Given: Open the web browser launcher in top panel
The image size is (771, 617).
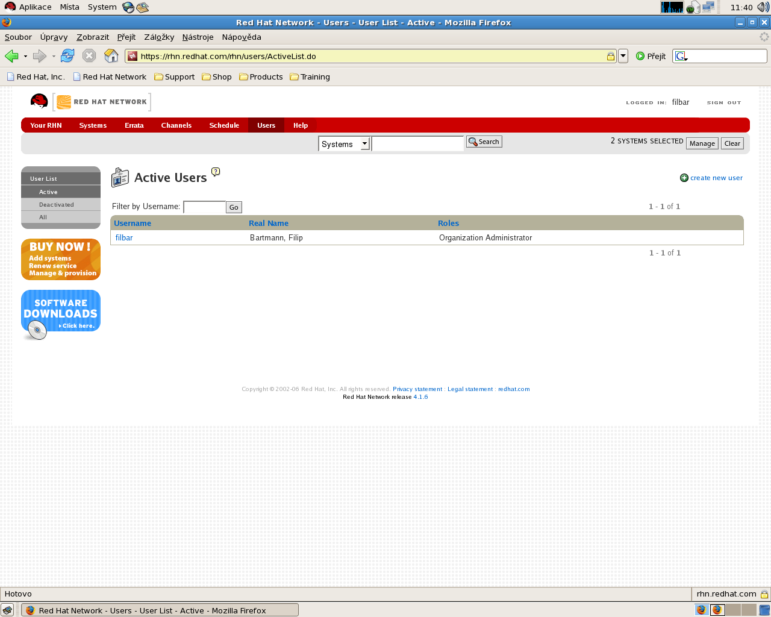Looking at the screenshot, I should (128, 7).
